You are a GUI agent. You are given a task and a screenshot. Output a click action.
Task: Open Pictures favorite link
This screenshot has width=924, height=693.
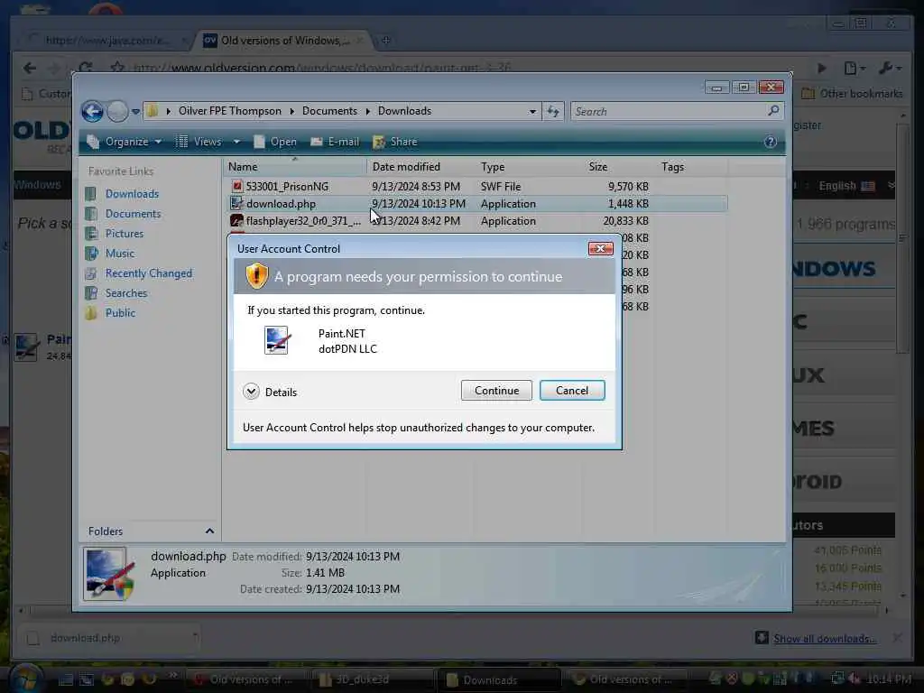click(x=124, y=234)
